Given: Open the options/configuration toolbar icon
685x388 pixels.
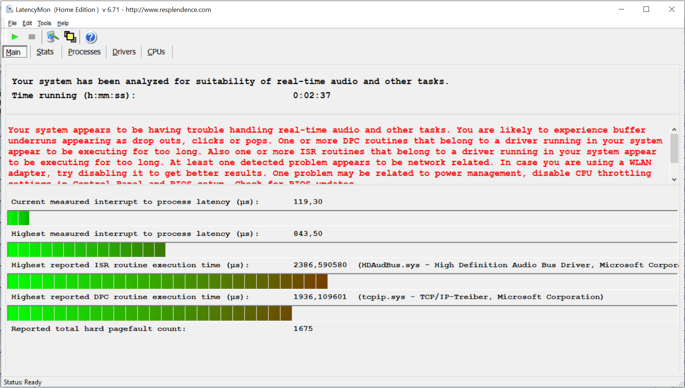Looking at the screenshot, I should (53, 37).
